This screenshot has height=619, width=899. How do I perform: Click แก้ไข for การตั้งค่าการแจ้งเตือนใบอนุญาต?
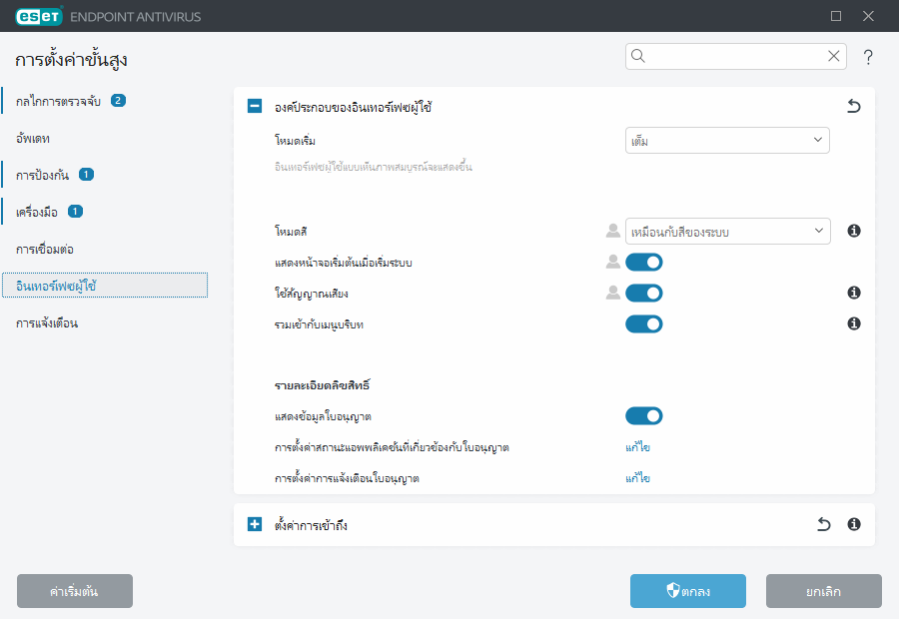pos(637,478)
